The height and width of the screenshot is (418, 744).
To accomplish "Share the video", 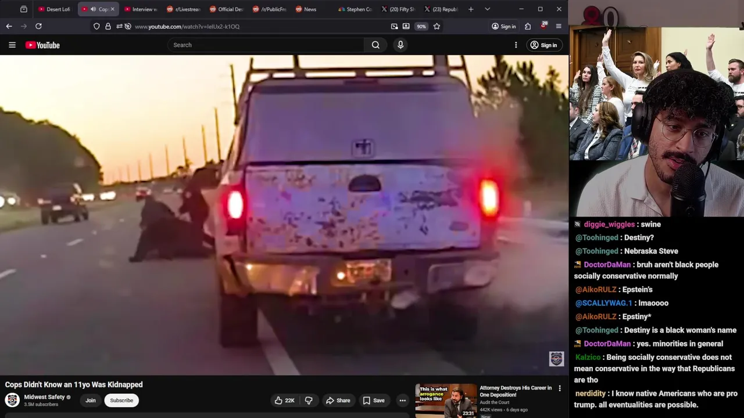I will (x=338, y=400).
